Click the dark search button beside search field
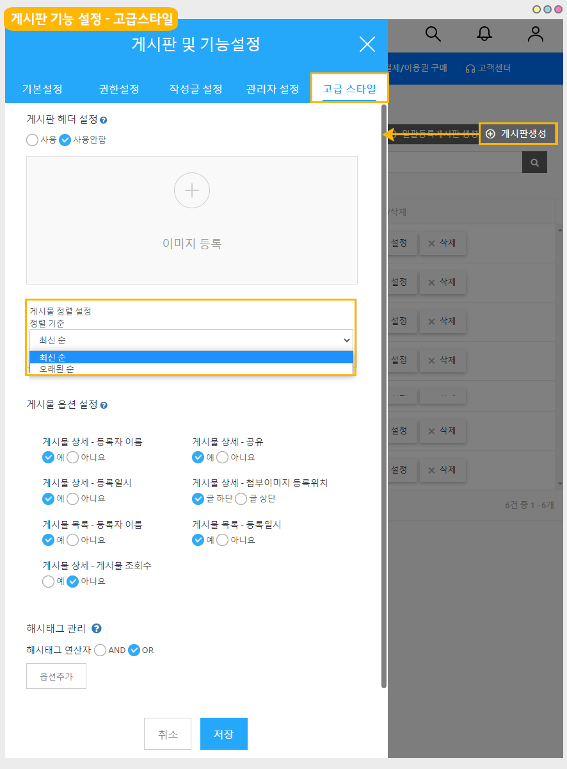Screen dimensions: 567x769 tap(534, 162)
